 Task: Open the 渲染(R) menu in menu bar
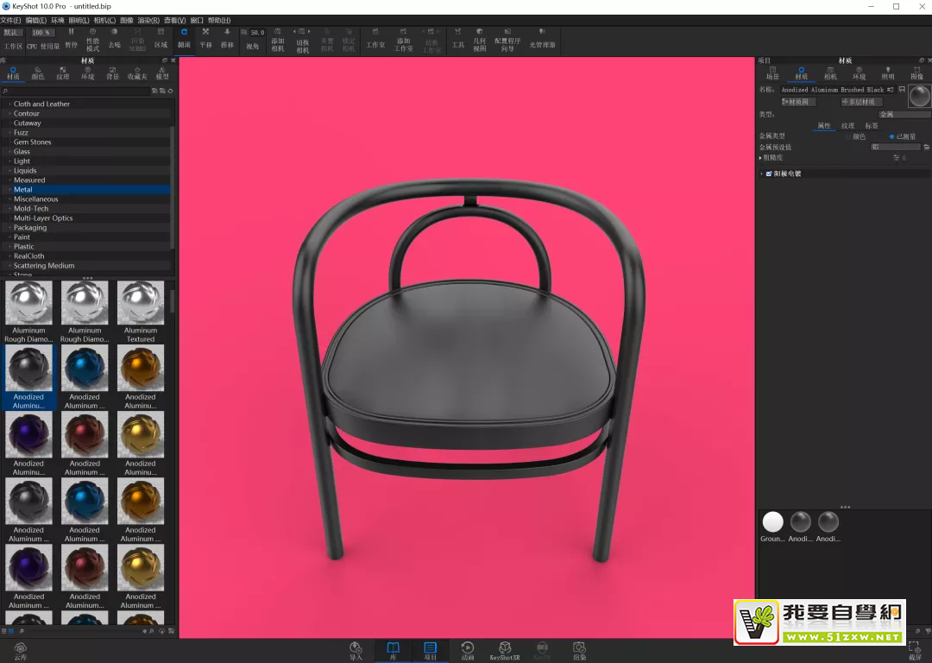148,20
